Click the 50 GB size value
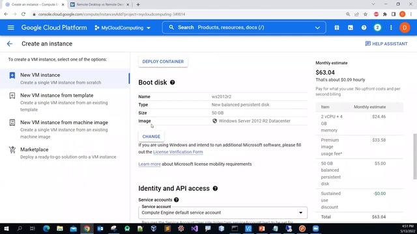Screen dimensions: 417x234 point(218,113)
